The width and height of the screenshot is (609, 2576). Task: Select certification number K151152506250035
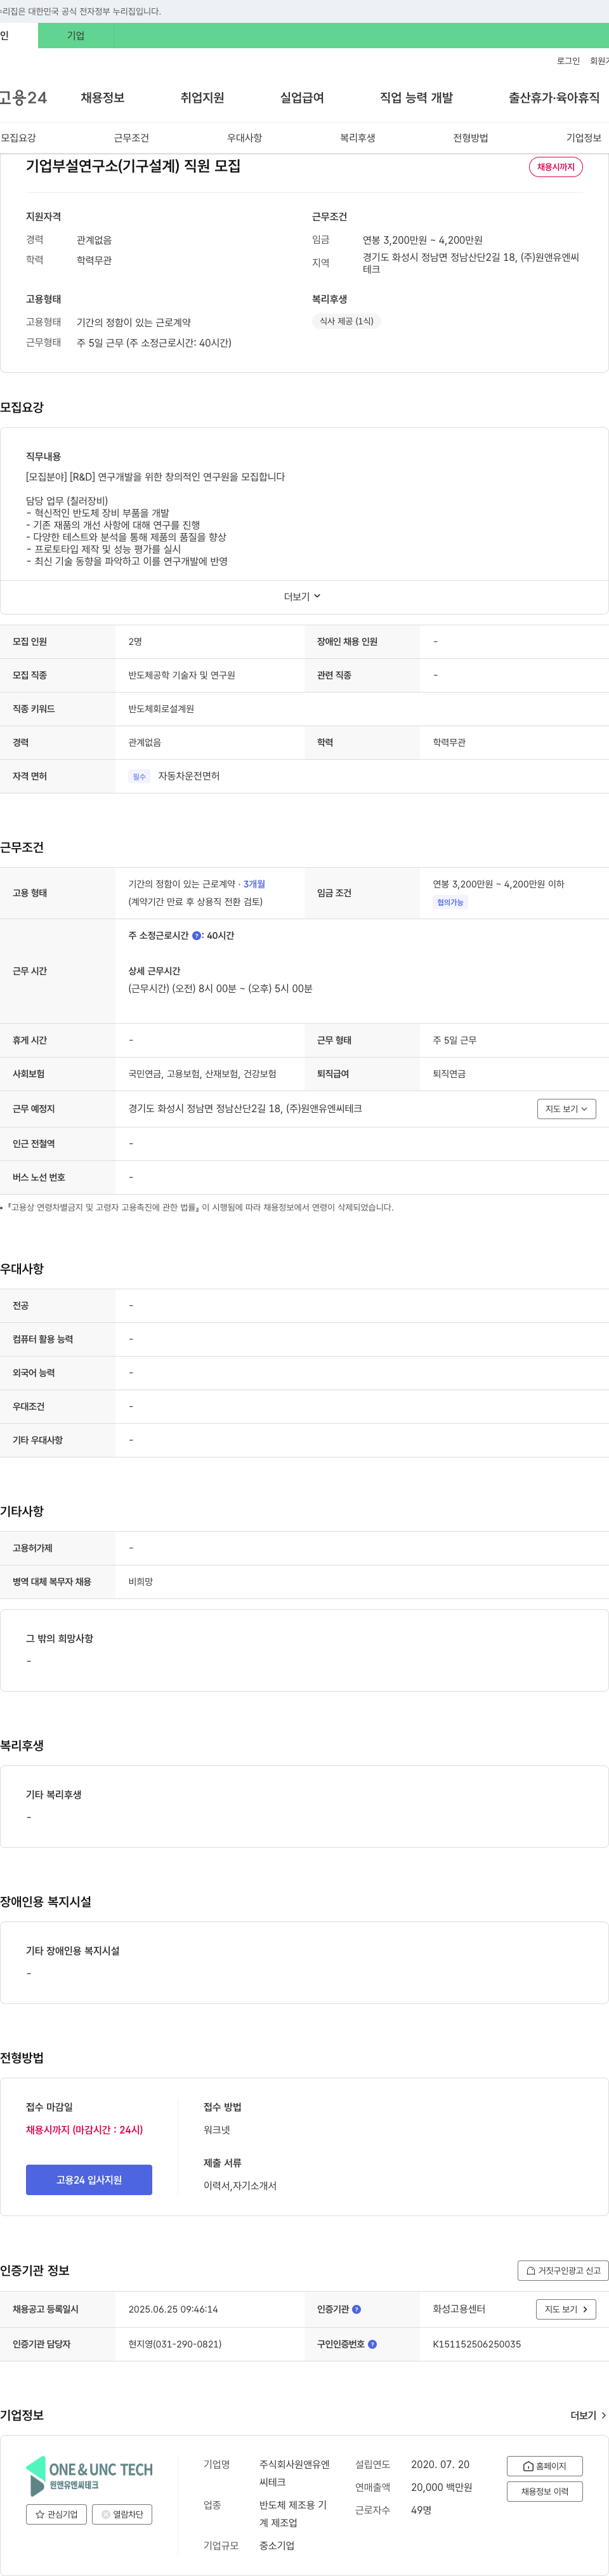pos(476,2344)
